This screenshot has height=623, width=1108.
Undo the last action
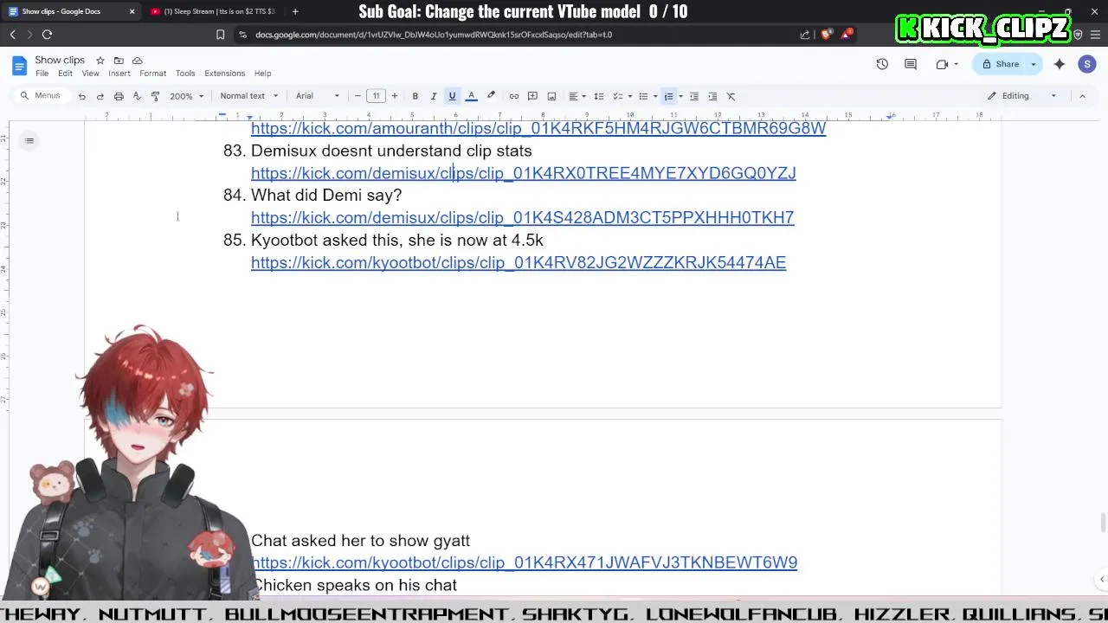tap(82, 96)
